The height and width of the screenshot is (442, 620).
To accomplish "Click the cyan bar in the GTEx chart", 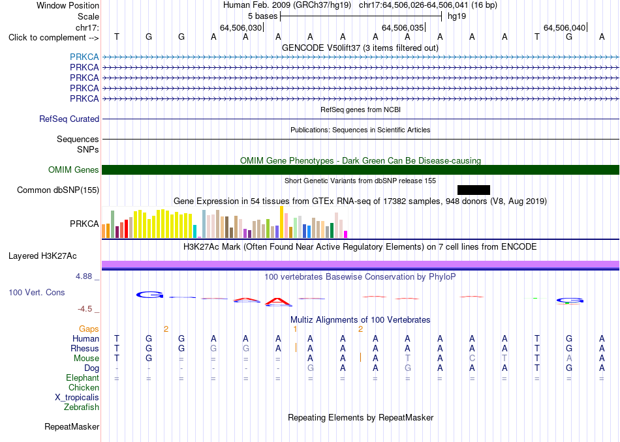I will (195, 231).
